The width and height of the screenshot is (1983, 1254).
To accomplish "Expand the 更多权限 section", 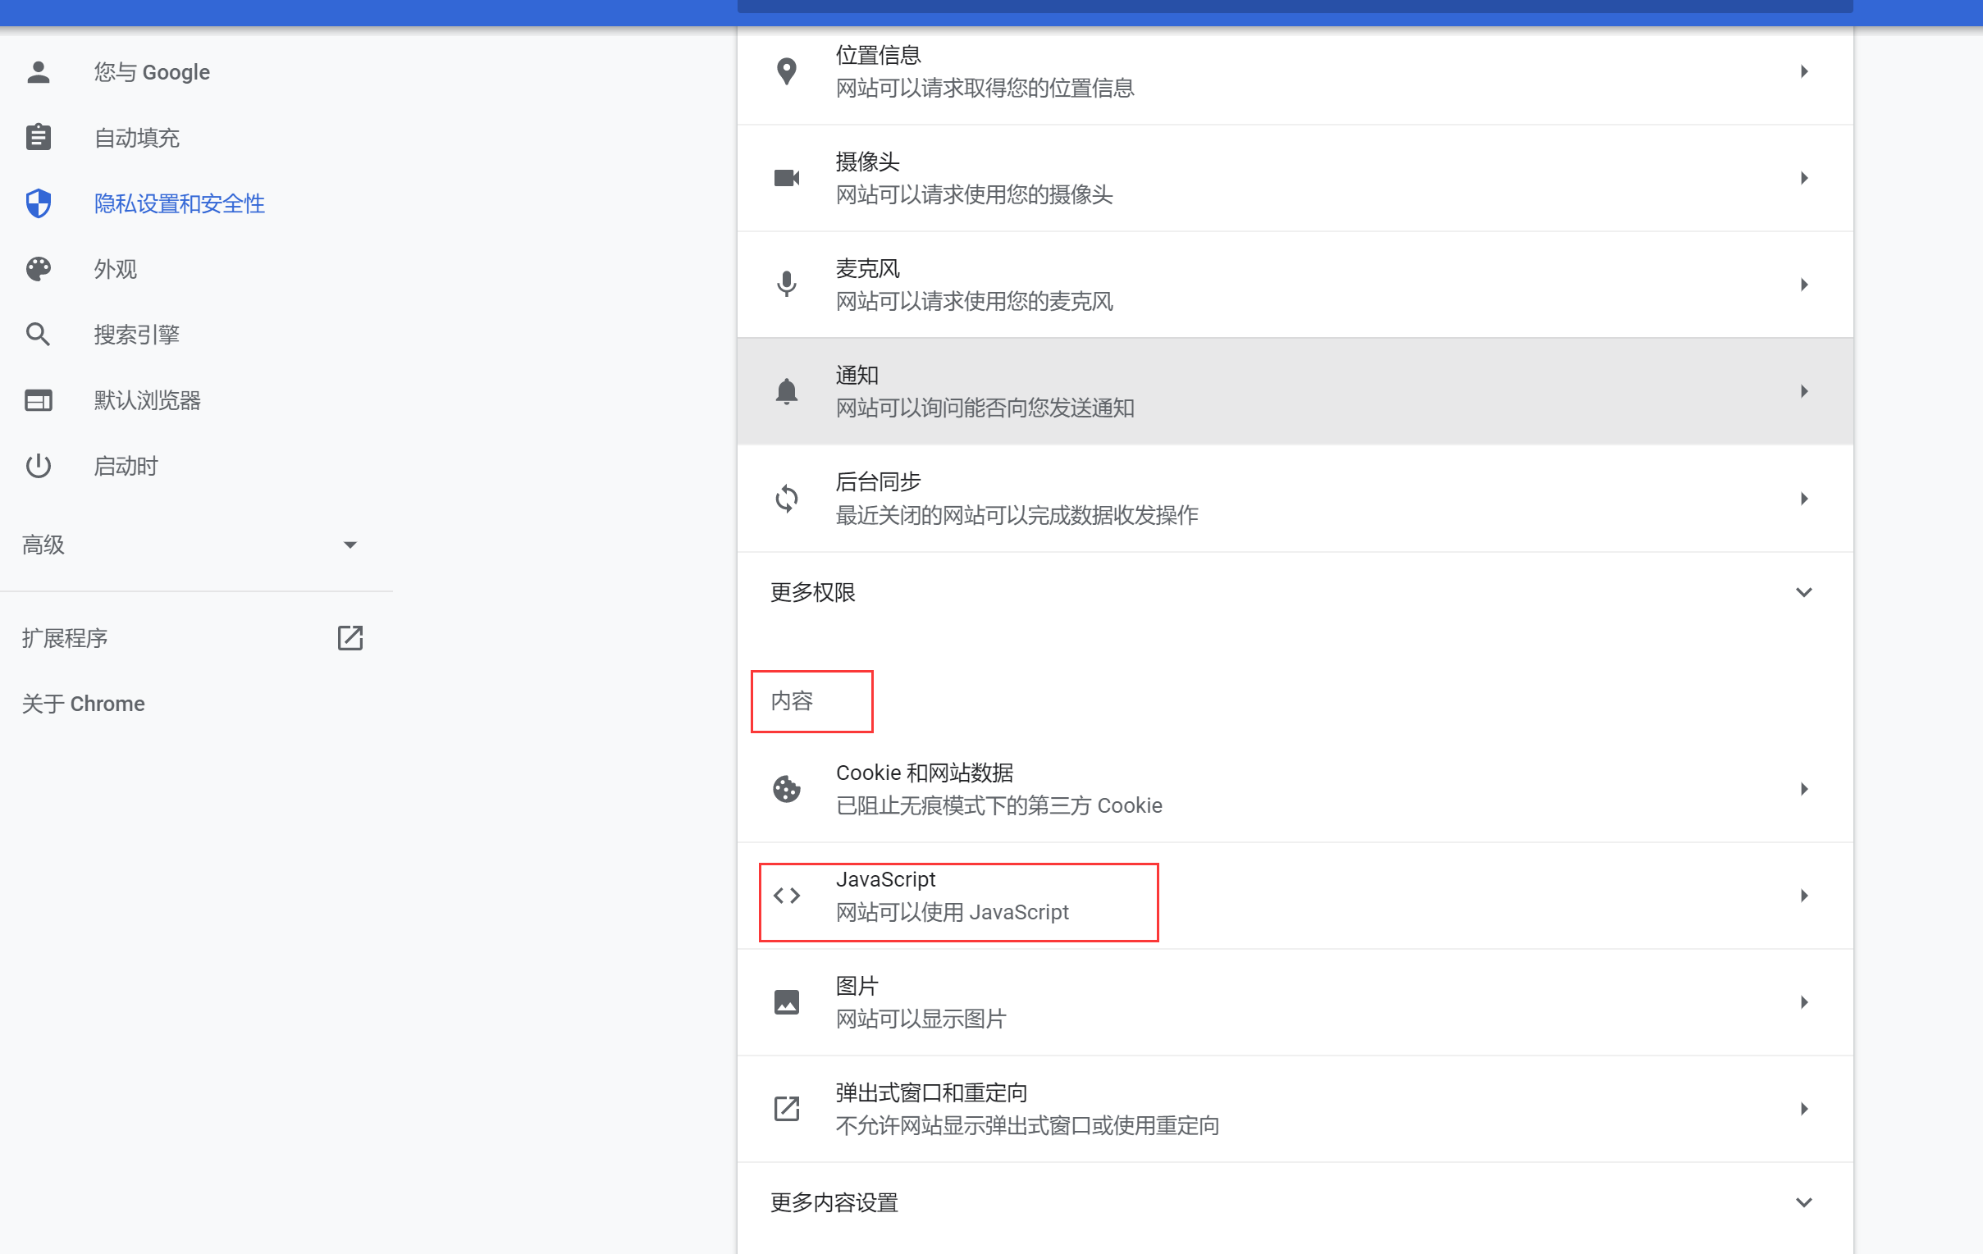I will pyautogui.click(x=1803, y=592).
